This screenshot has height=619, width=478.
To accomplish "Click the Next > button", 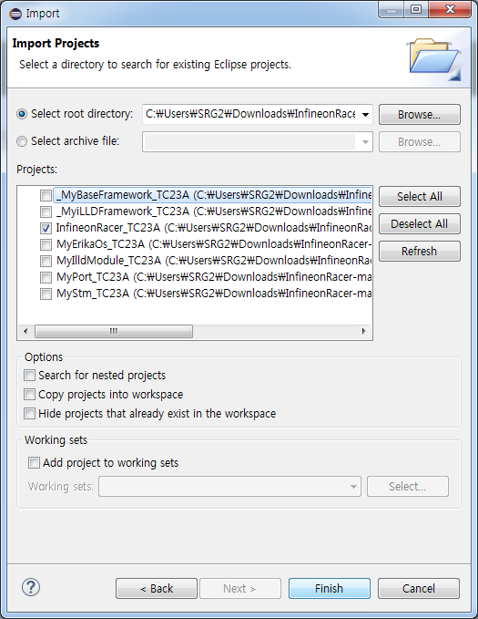I will [240, 589].
